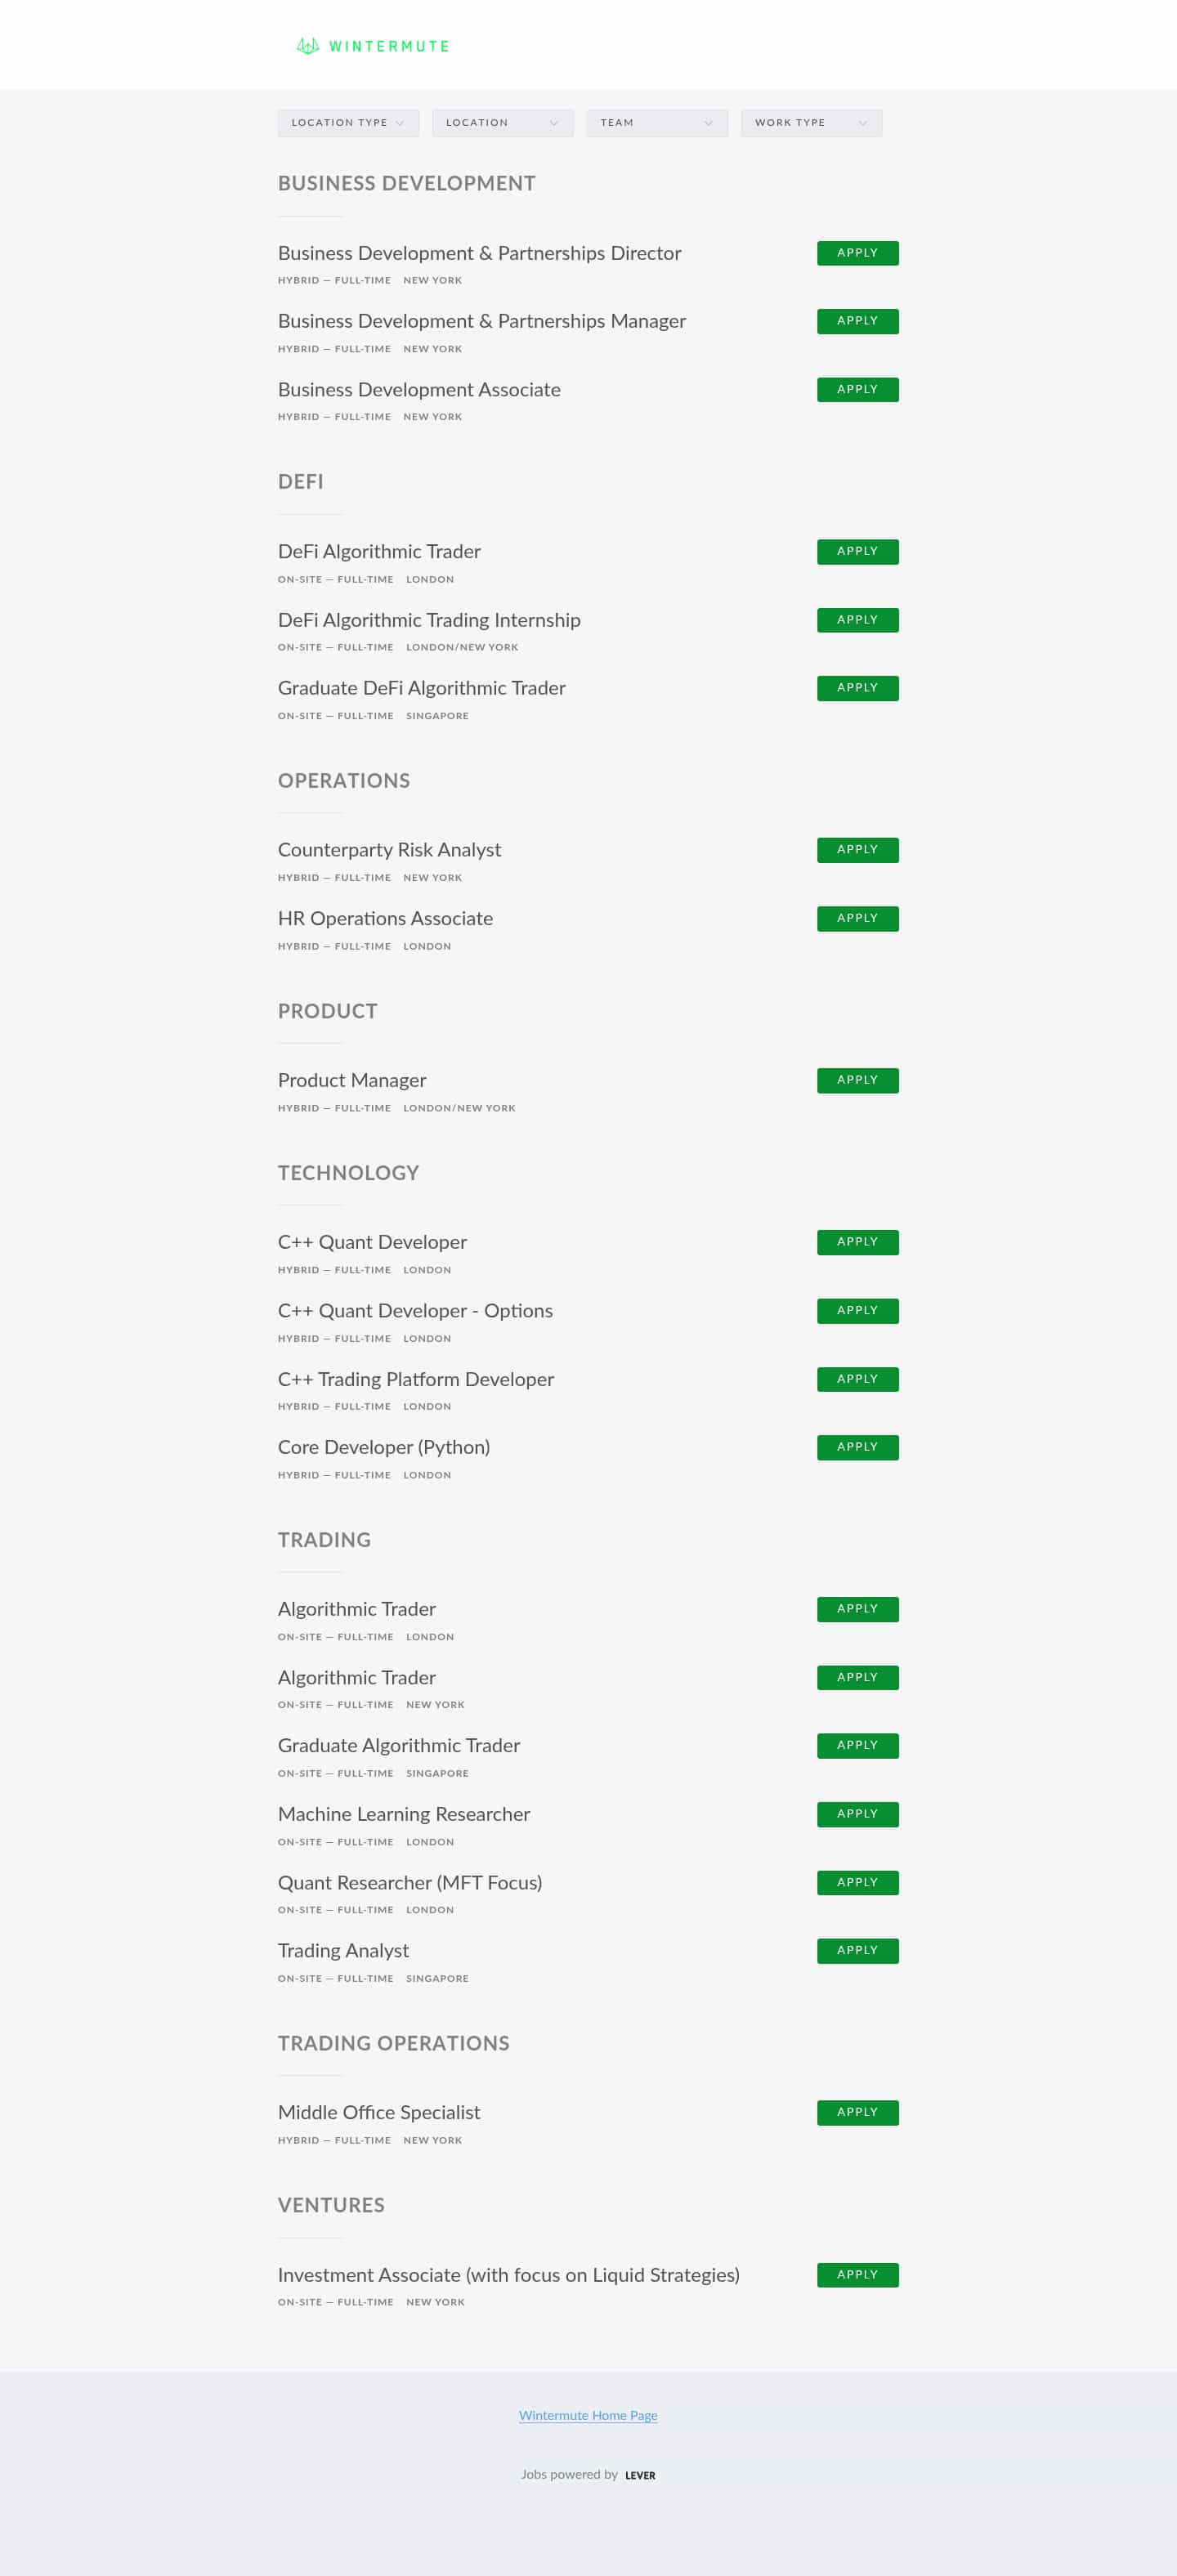Apply for HR Operations Associate
This screenshot has height=2576, width=1177.
(x=857, y=918)
